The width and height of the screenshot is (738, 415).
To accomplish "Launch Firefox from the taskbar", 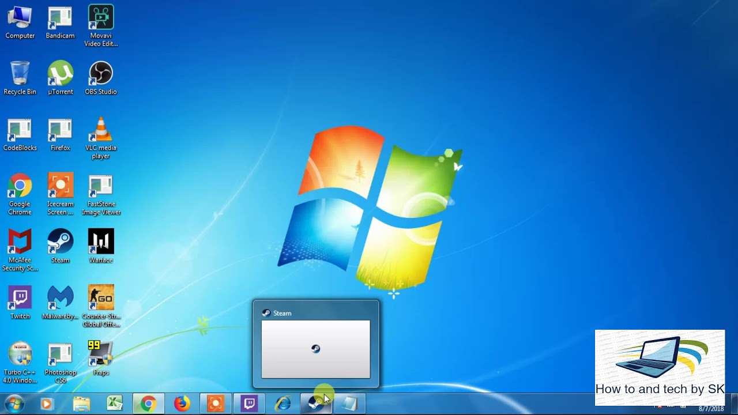I will (182, 404).
